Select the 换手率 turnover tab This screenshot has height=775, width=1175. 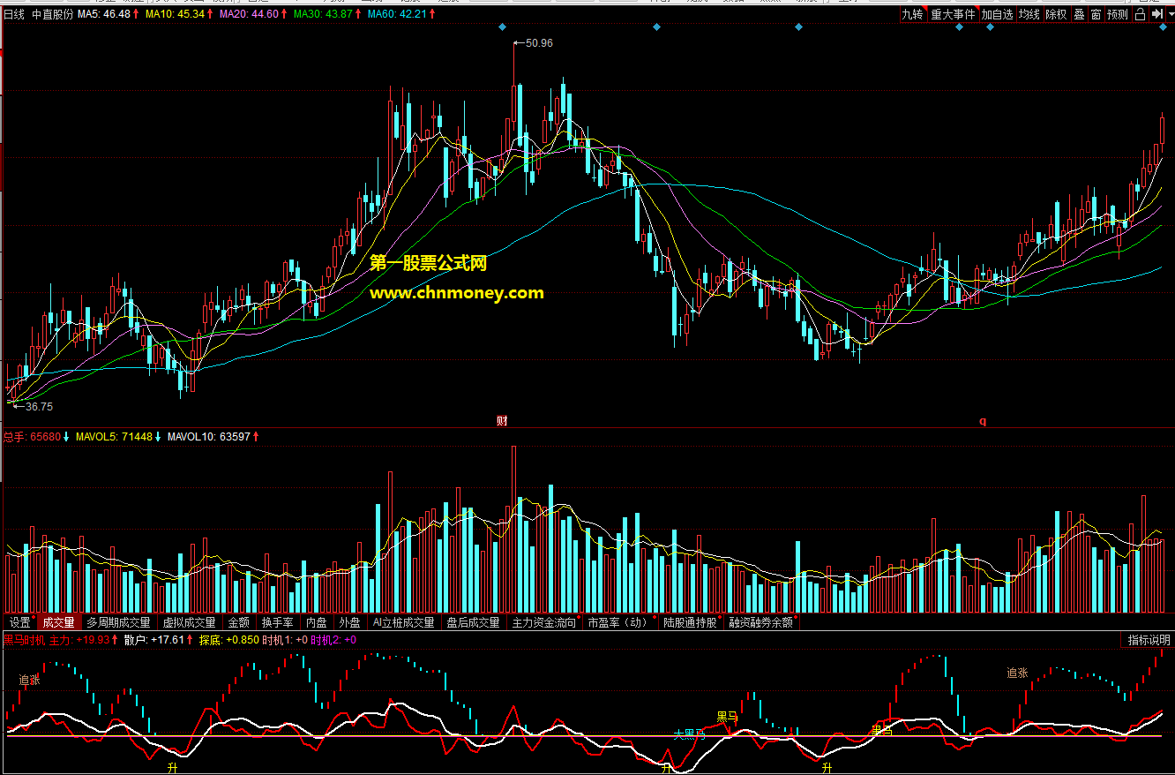(x=278, y=622)
